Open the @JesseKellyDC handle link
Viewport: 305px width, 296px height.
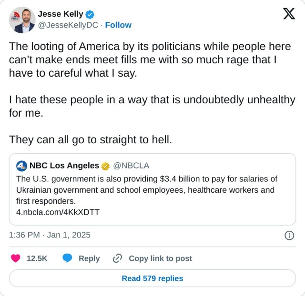69,25
